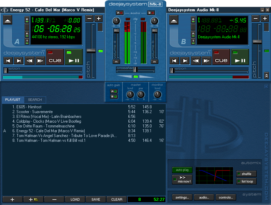Skip to previous track on deck A
The image size is (271, 205).
point(8,61)
